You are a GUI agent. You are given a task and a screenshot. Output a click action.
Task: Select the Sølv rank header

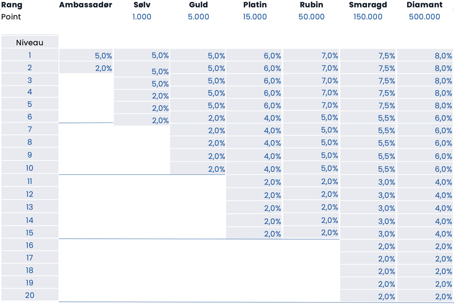(142, 5)
